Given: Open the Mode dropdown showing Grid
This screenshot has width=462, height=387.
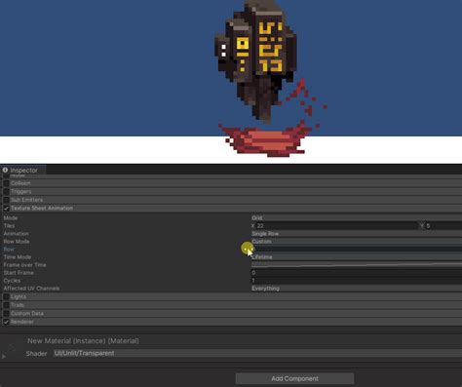Looking at the screenshot, I should click(357, 218).
